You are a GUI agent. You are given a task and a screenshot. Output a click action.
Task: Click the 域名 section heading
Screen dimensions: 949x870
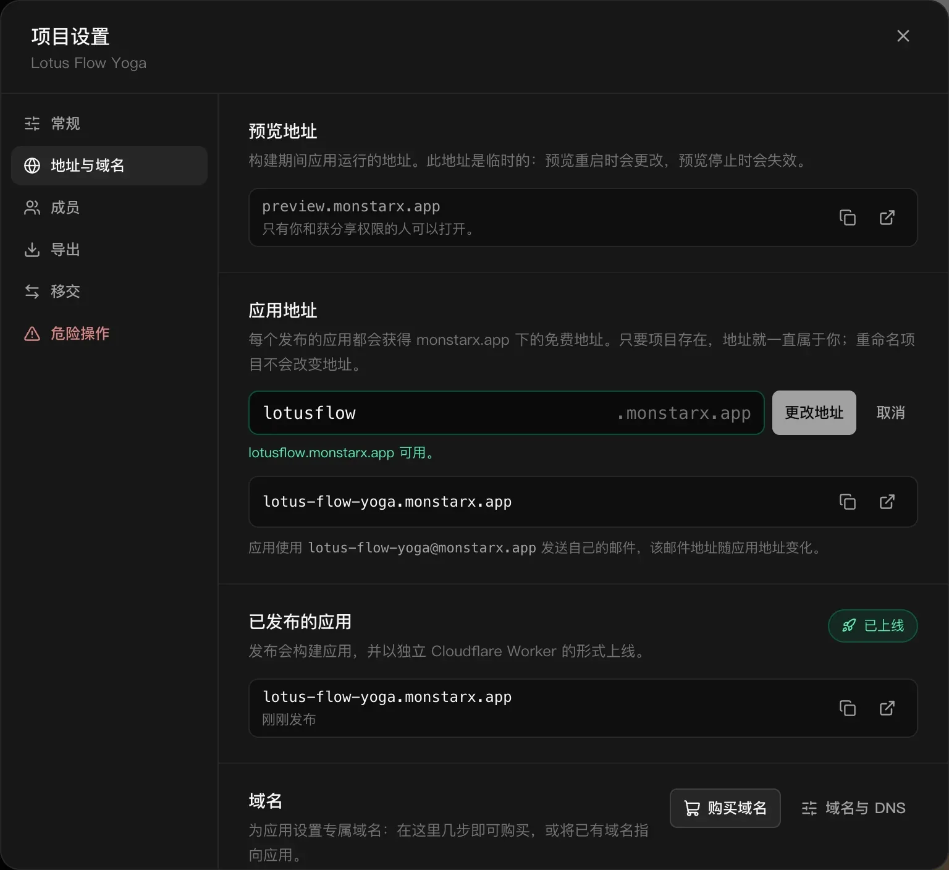pyautogui.click(x=266, y=801)
